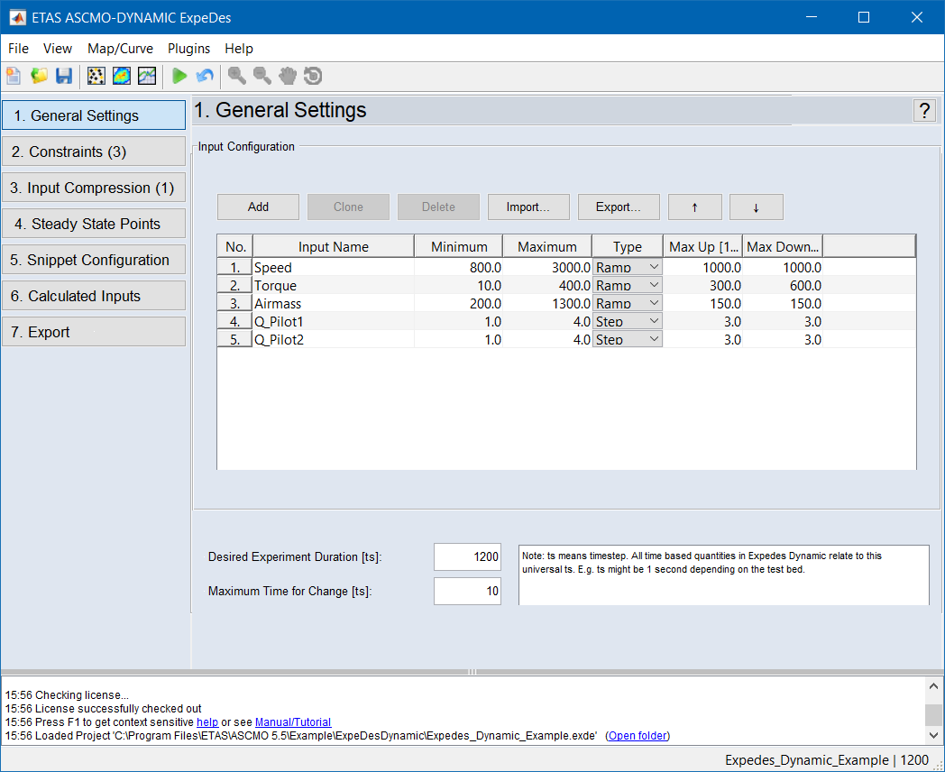Open the scatter plot view icon
Screen dimensions: 945x772
96,77
